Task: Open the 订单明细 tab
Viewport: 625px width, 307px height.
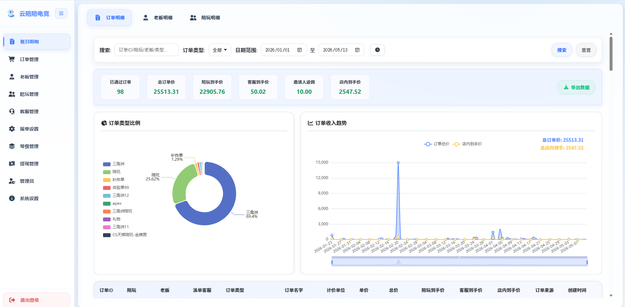Action: [109, 17]
